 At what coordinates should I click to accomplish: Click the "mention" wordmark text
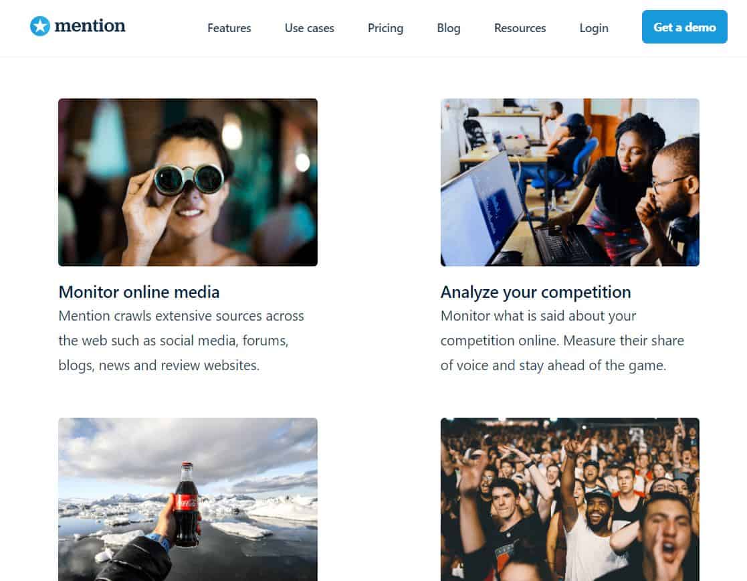(x=90, y=25)
